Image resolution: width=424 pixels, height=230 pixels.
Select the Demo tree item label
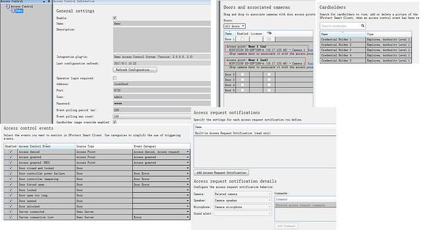[19, 10]
